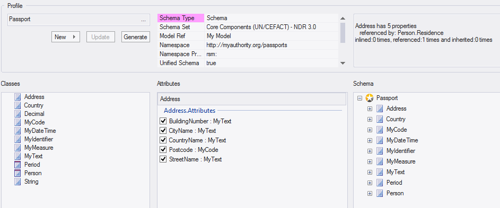Expand the MyMeasure node in Schema tree
Viewport: 500px width, 208px height.
click(x=370, y=161)
